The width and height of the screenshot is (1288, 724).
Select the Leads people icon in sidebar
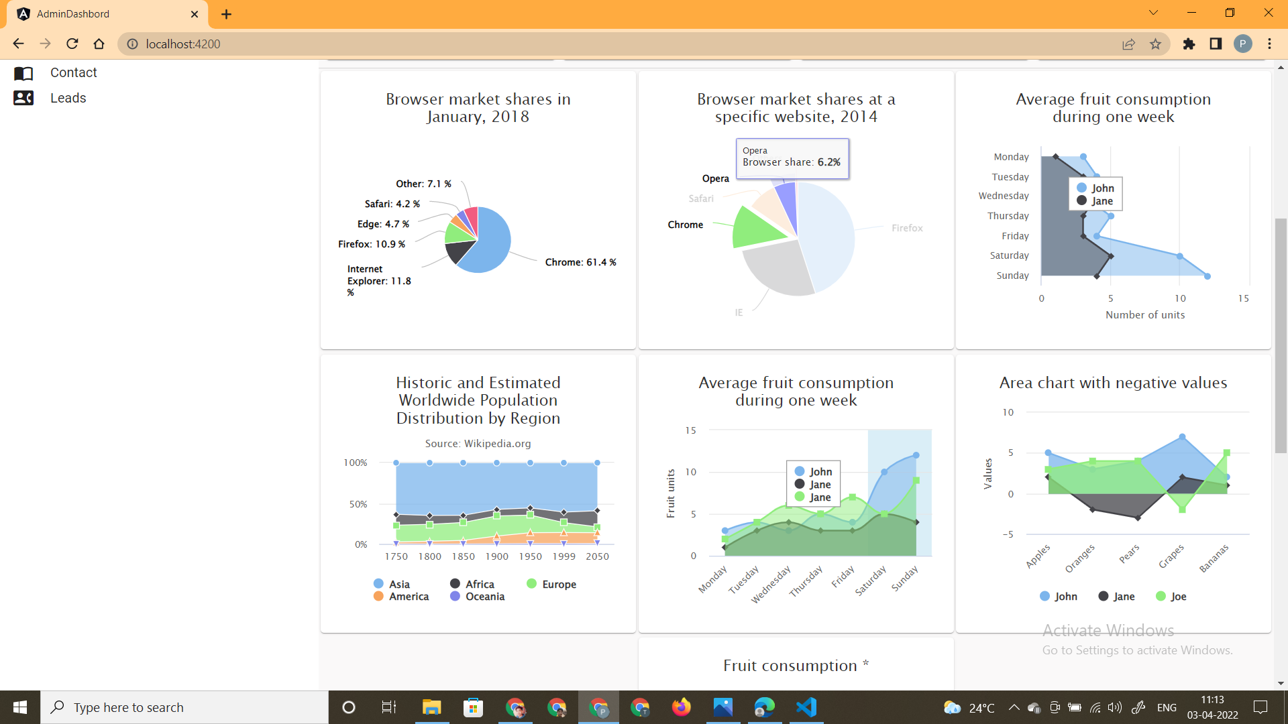(24, 98)
